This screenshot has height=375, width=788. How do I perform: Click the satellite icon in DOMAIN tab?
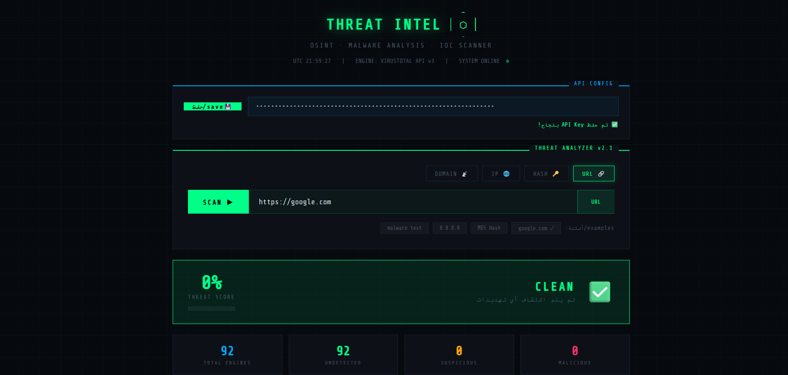(x=464, y=174)
